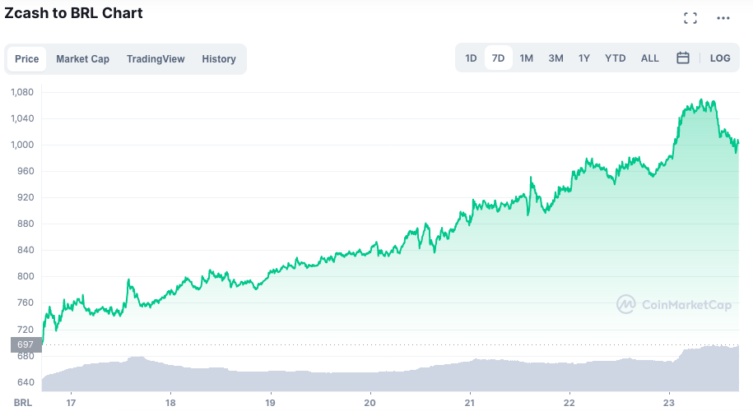Click the Zcash to BRL Chart heading
This screenshot has height=411, width=753.
73,13
